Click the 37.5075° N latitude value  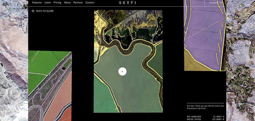219,117
